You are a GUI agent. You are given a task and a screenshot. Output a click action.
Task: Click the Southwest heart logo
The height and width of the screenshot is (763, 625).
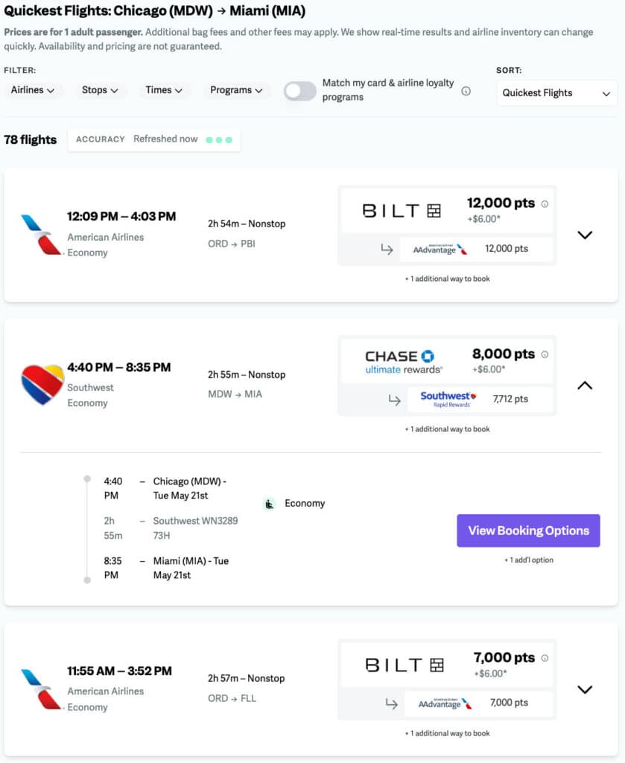click(42, 384)
